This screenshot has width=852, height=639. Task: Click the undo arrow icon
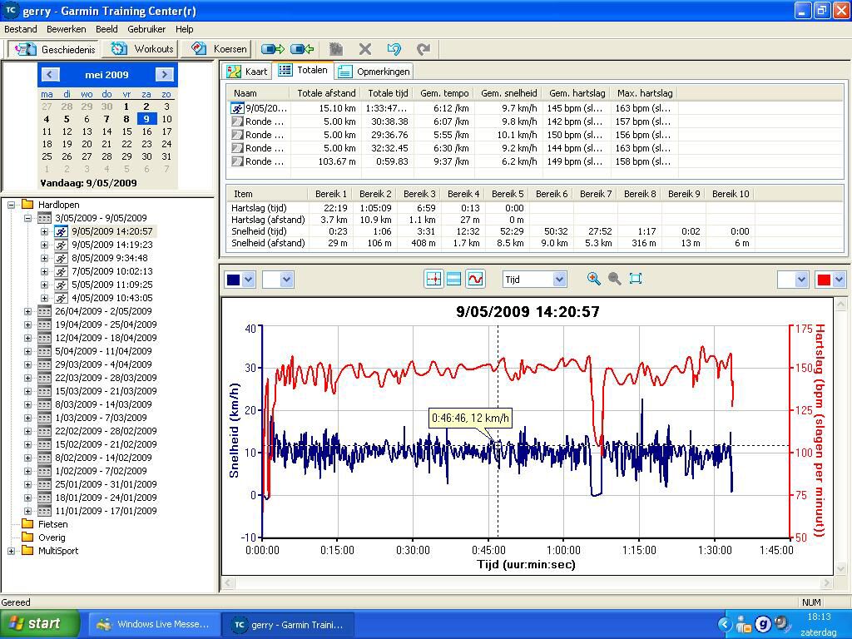[394, 49]
